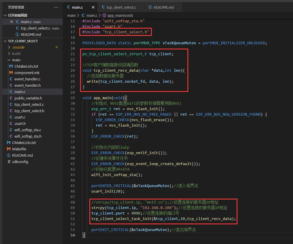Click the 资源管理器 explorer panel title
Screen dimensions: 293x244
16,7
